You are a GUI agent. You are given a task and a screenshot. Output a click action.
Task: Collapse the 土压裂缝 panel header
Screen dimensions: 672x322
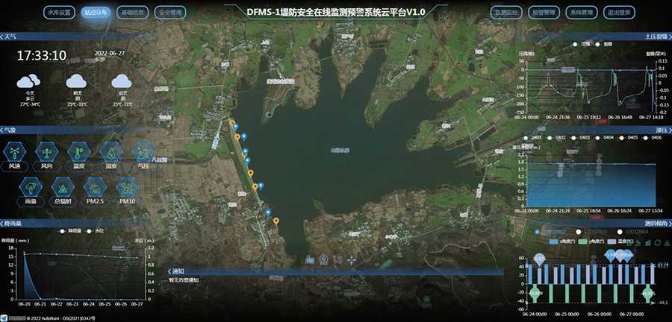tap(654, 37)
